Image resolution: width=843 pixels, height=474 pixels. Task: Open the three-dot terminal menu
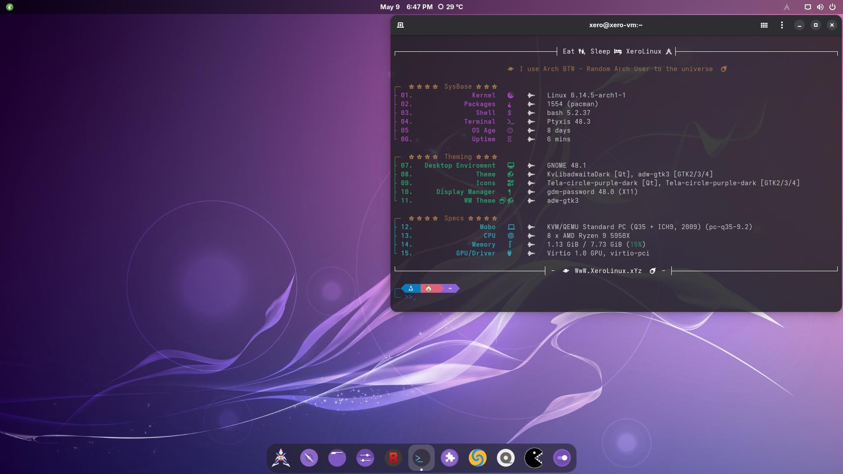tap(782, 25)
